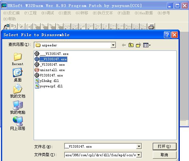This screenshot has height=161, width=189.
Task: Minimize the W32Dasm main window
Action: (x=170, y=5)
